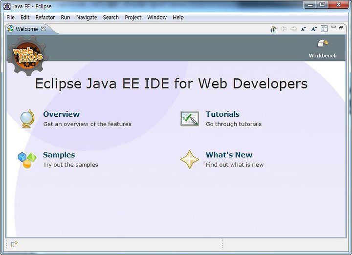Open the Navigate menu

click(87, 17)
